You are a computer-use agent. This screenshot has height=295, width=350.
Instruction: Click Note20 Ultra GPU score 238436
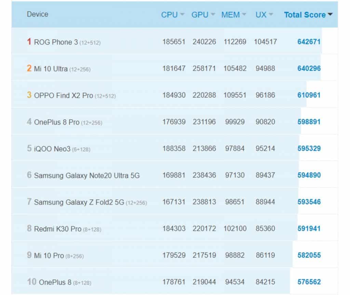[204, 175]
